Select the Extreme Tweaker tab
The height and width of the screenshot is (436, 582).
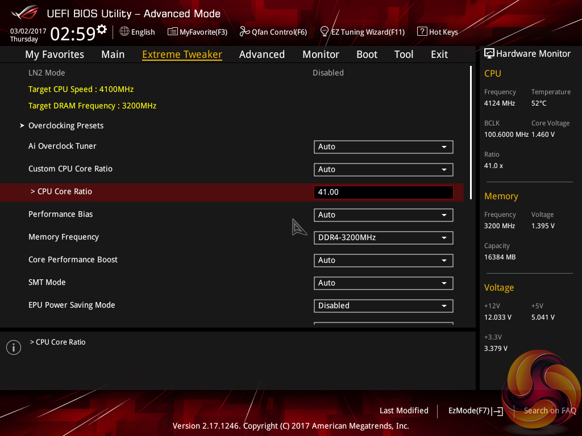point(182,54)
